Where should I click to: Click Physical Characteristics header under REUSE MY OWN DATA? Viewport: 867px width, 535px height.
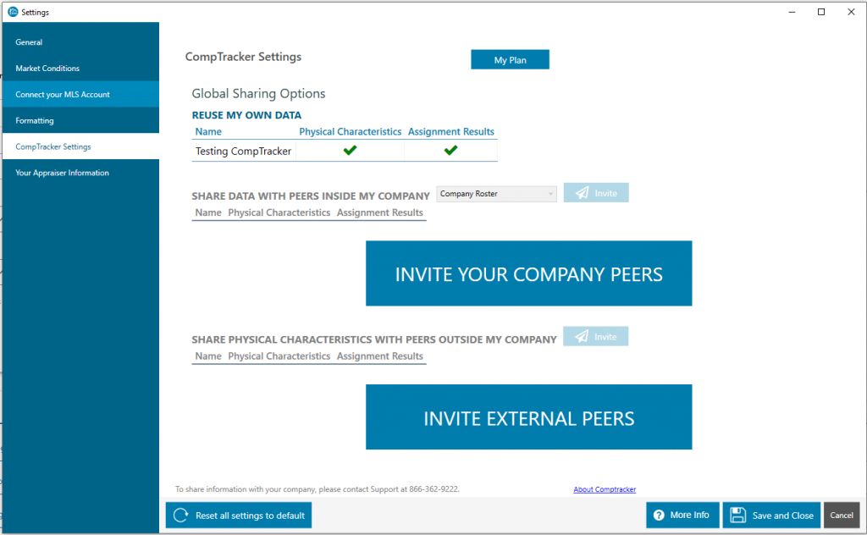[350, 131]
